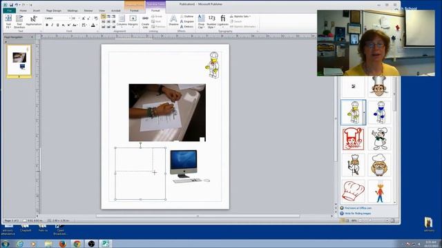Open the Drop Cap gallery
The width and height of the screenshot is (442, 248).
(x=201, y=21)
